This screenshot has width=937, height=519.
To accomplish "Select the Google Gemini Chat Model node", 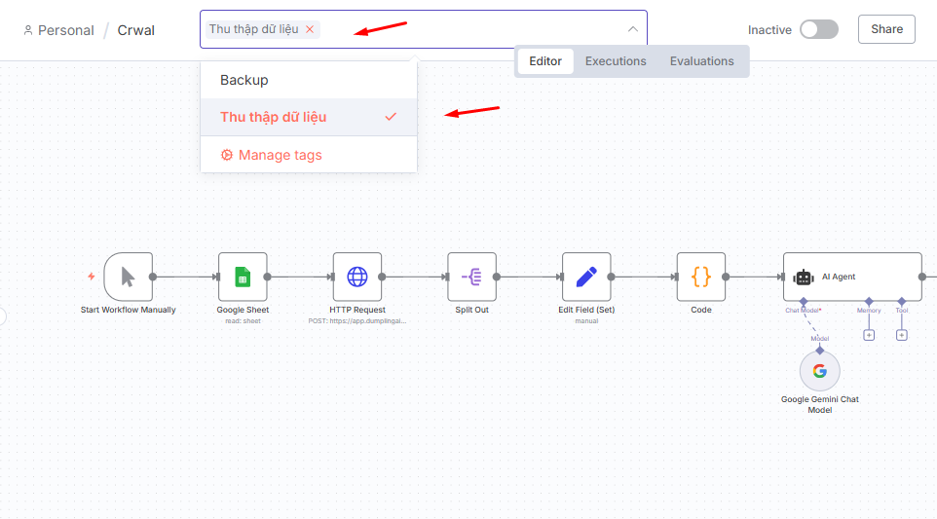I will [820, 371].
